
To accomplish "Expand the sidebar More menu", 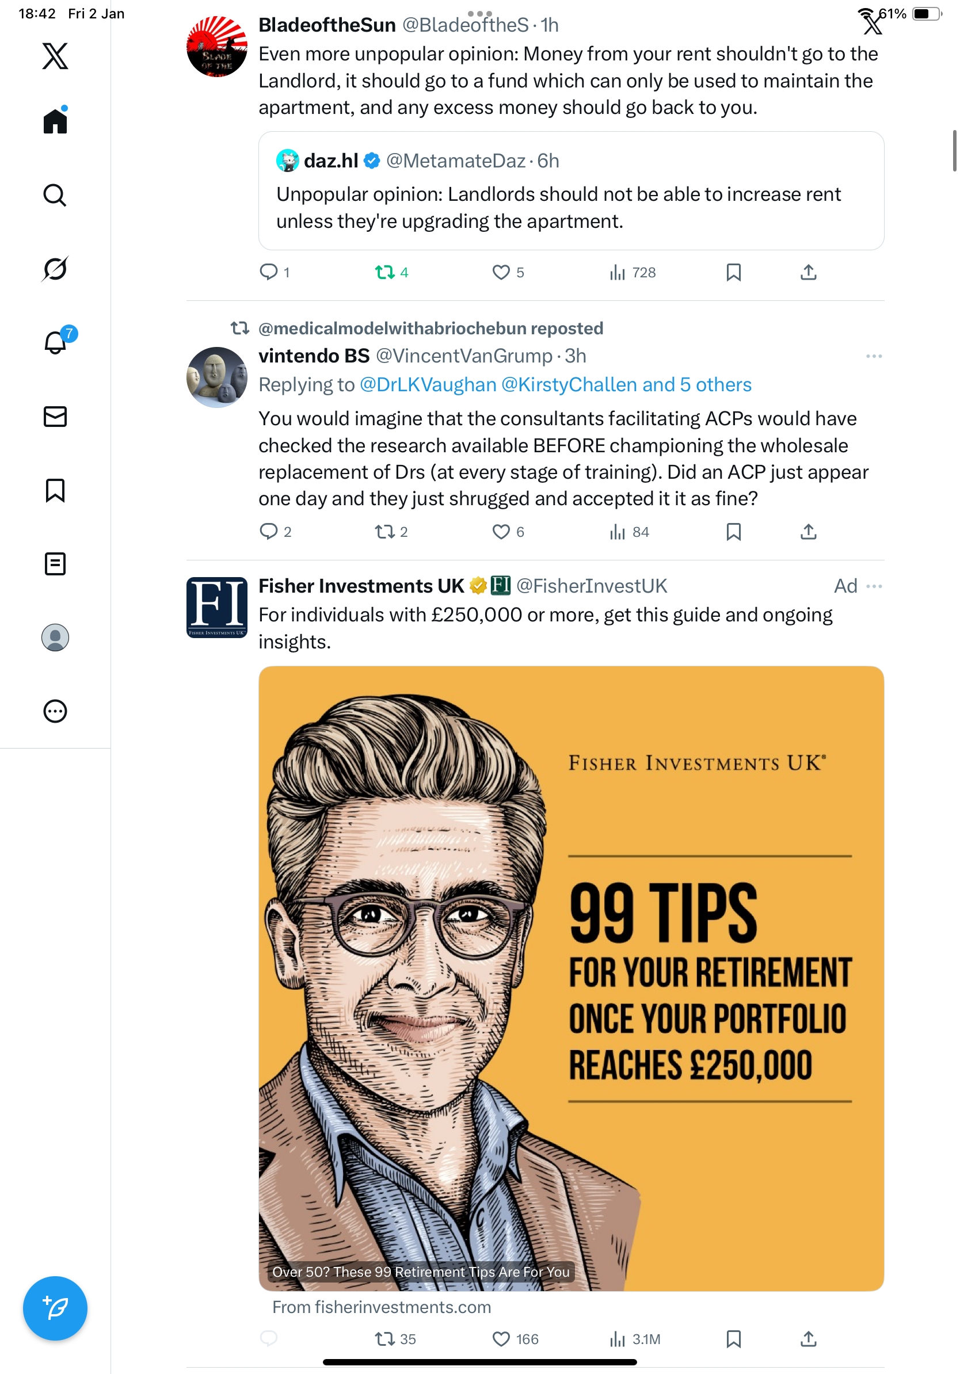I will pos(55,711).
